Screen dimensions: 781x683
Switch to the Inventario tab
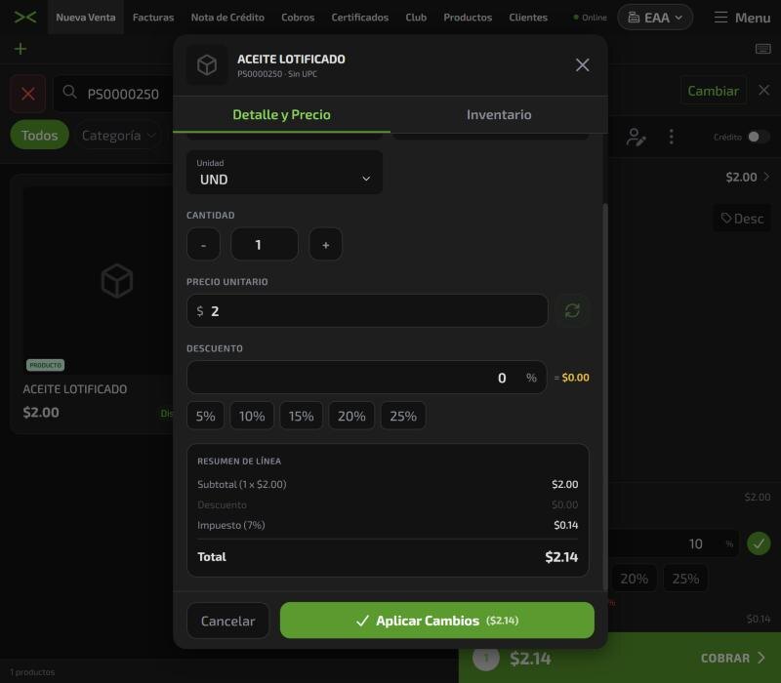pyautogui.click(x=499, y=114)
